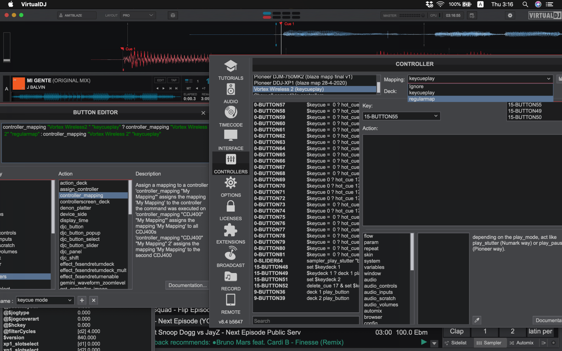This screenshot has height=351, width=562.
Task: Open the Tutorials settings section
Action: pyautogui.click(x=231, y=70)
